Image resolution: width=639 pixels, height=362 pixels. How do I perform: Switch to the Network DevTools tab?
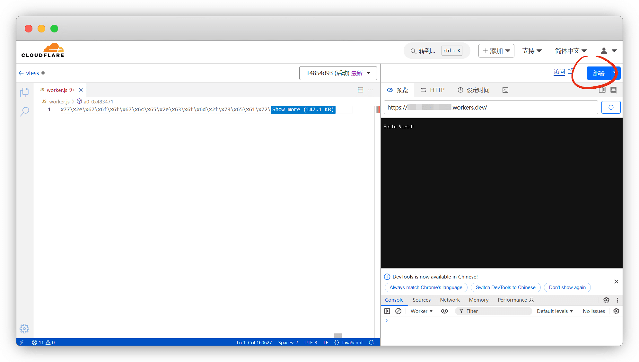click(x=450, y=300)
